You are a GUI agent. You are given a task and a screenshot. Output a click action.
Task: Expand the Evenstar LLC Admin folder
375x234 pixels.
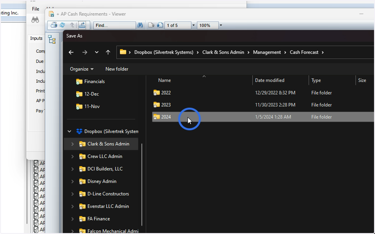point(72,206)
